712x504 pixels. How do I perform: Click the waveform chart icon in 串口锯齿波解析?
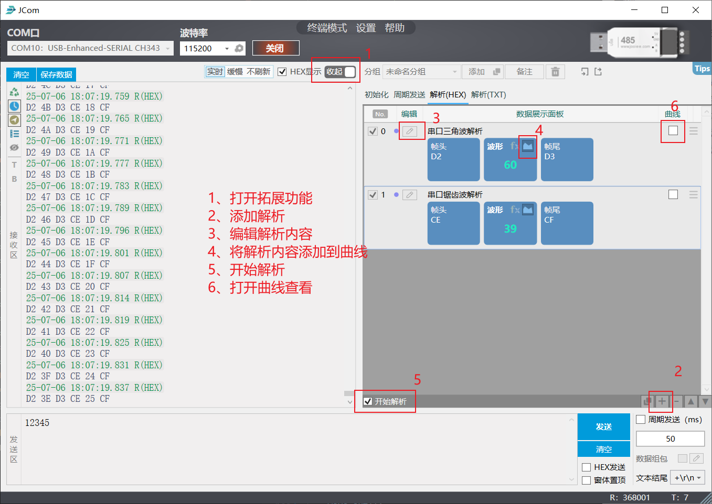pos(528,210)
